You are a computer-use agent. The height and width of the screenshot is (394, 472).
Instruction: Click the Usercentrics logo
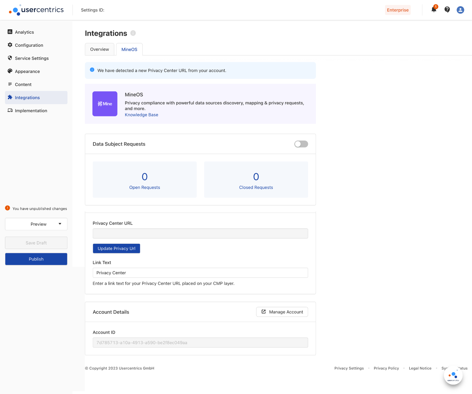[x=36, y=10]
